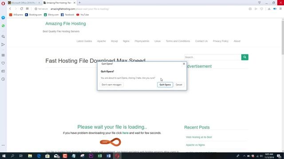Click Quit Opera button

(165, 85)
